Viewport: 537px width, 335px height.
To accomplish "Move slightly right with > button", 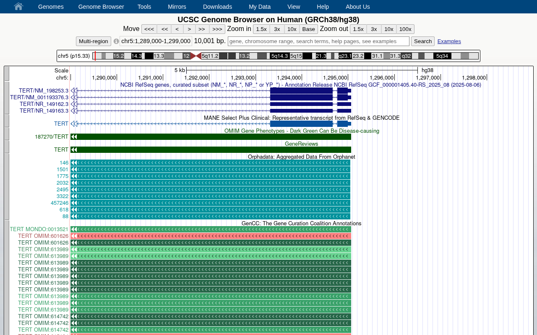I will click(x=189, y=29).
